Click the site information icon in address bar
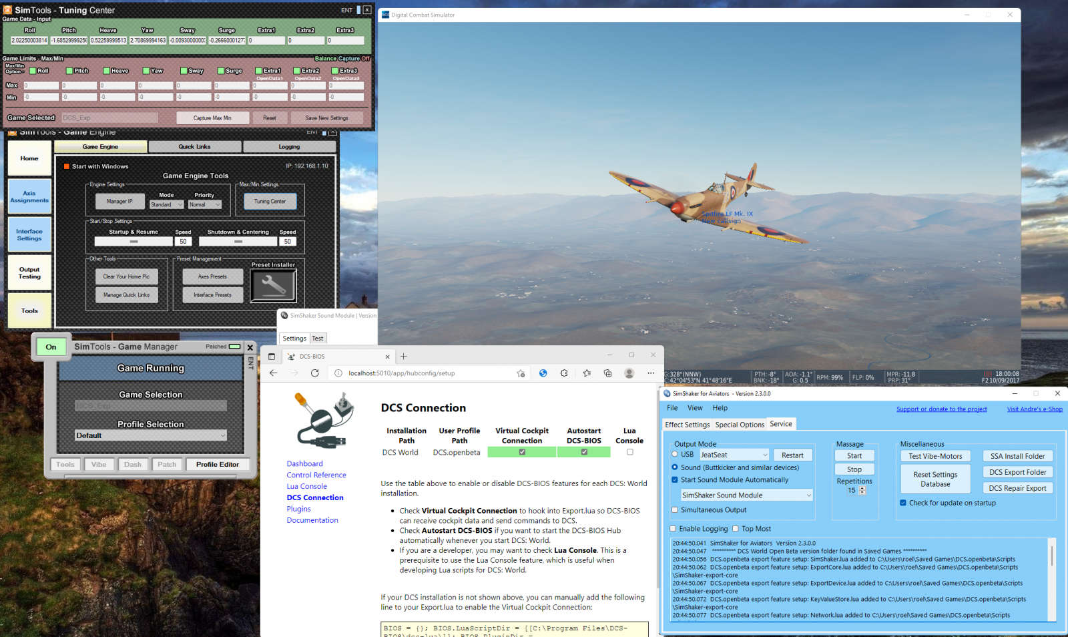This screenshot has height=637, width=1068. click(338, 373)
